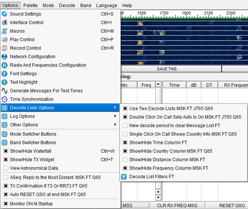Toggle Monitor ON At Startup checkbox
Image resolution: width=248 pixels, height=209 pixels.
6,203
